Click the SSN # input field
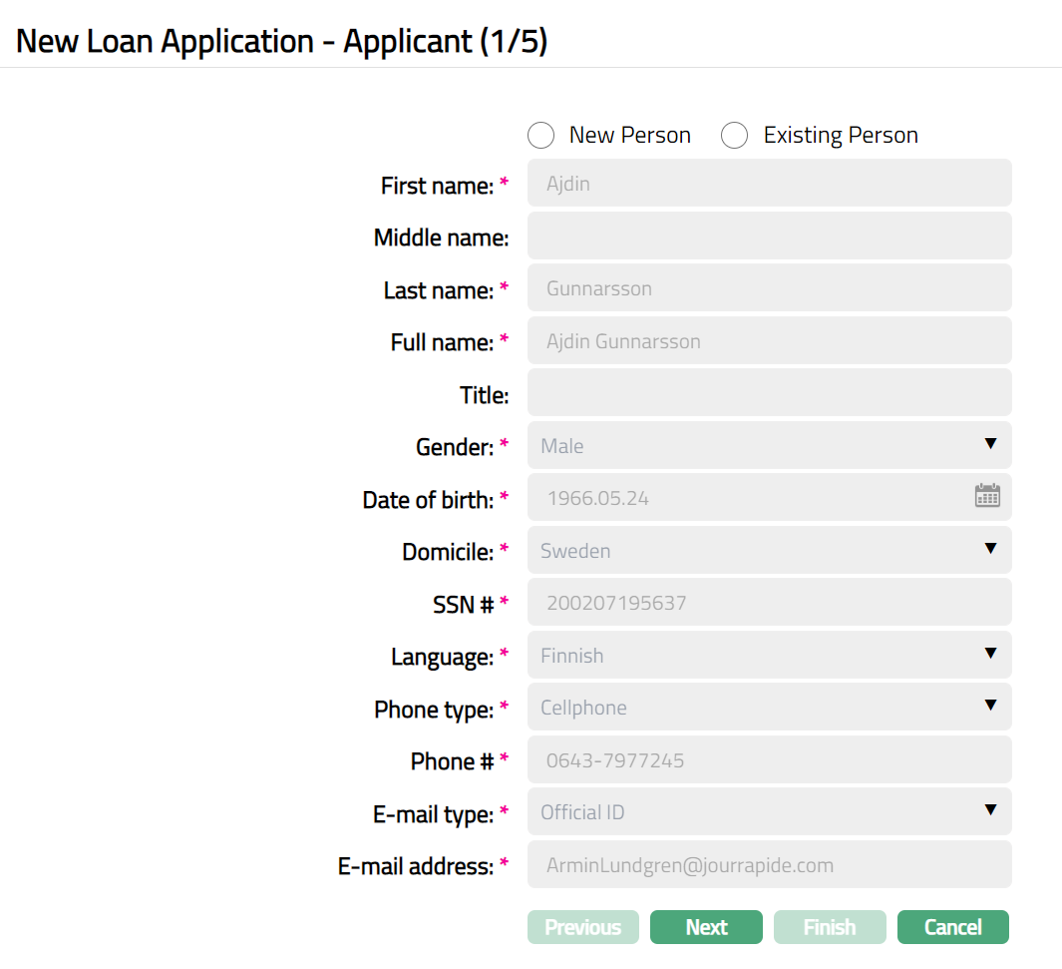 (x=769, y=603)
